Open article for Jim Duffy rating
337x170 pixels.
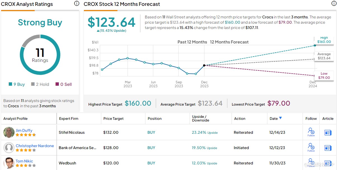pyautogui.click(x=328, y=133)
